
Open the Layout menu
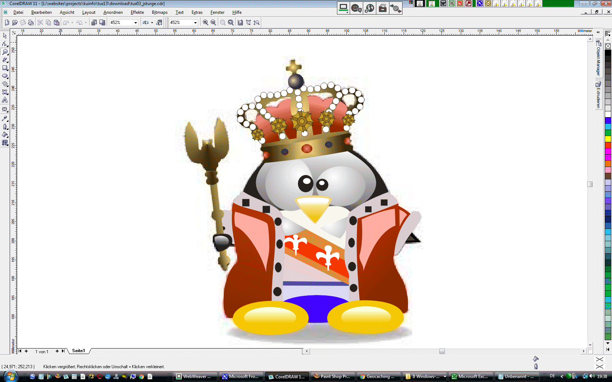coord(89,12)
